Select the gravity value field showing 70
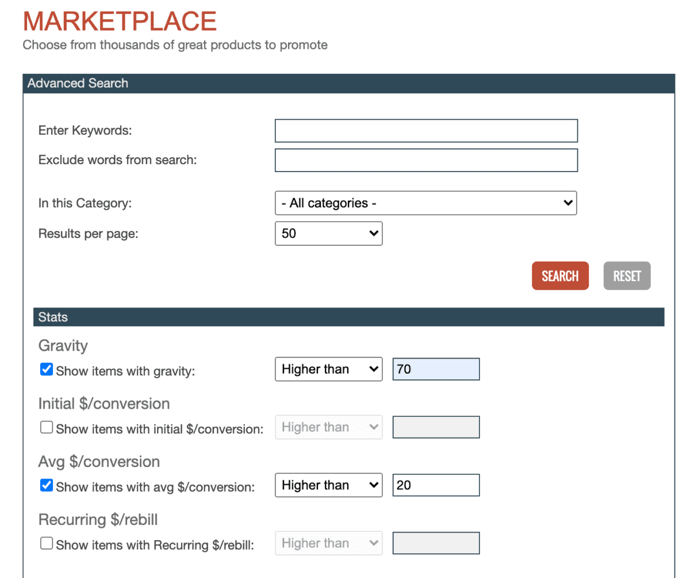Image resolution: width=690 pixels, height=578 pixels. 435,369
